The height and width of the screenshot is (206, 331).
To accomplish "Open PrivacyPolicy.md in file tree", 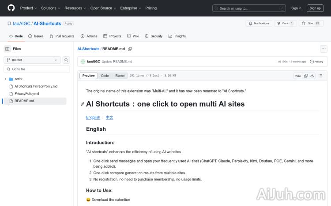I will pyautogui.click(x=26, y=94).
